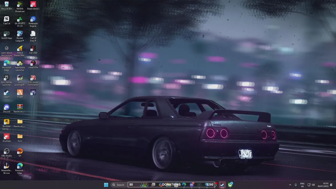
Task: Open the Personal - Edge profile shortcut
Action: (x=20, y=169)
